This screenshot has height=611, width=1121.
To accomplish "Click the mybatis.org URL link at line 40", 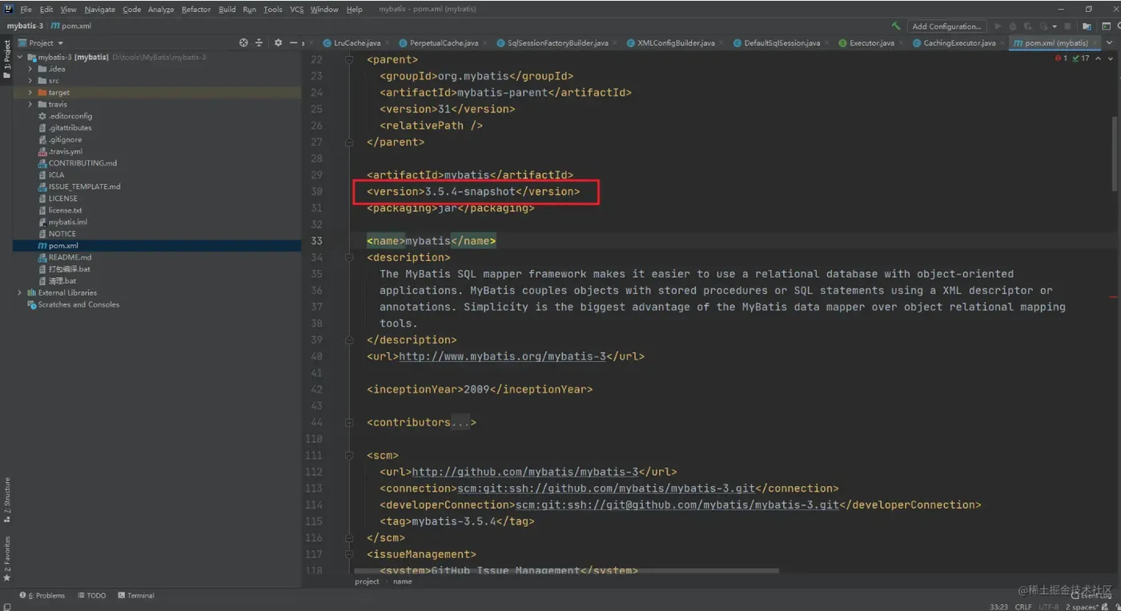I will pos(503,356).
